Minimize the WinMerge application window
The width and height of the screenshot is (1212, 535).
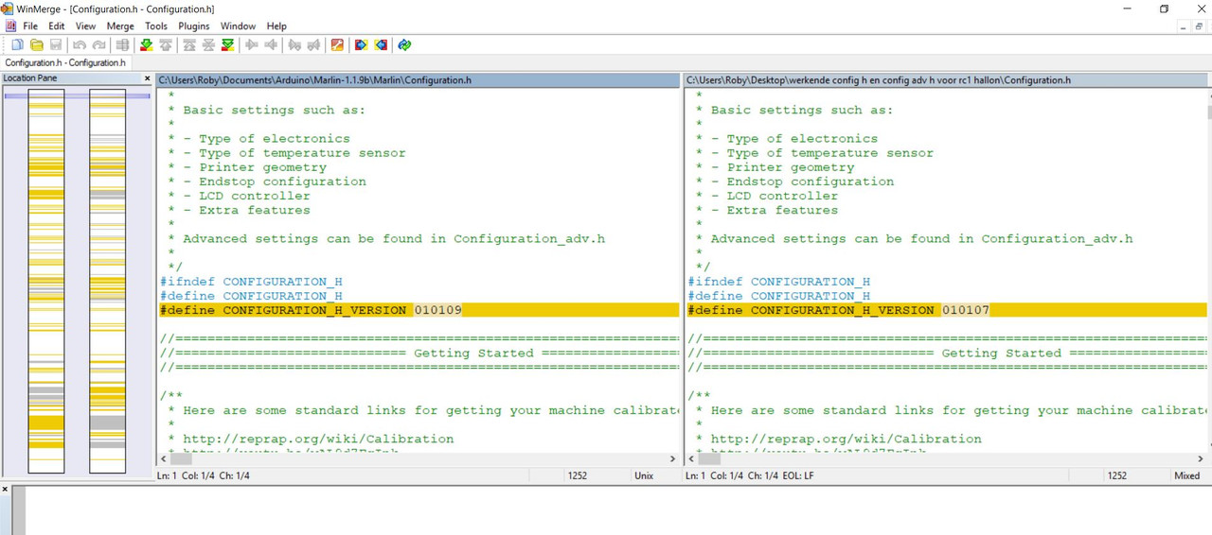click(1125, 9)
